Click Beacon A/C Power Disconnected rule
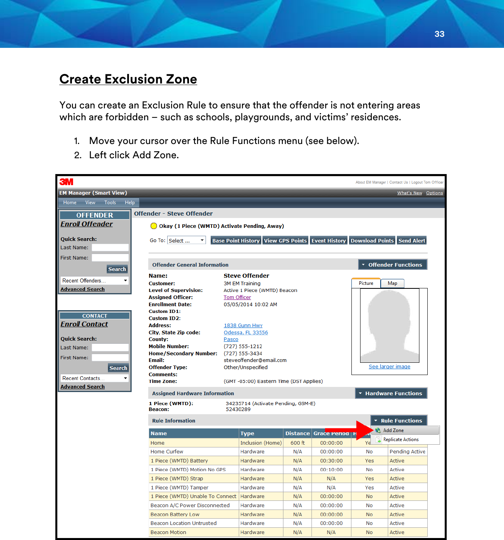The image size is (504, 540). click(x=190, y=506)
